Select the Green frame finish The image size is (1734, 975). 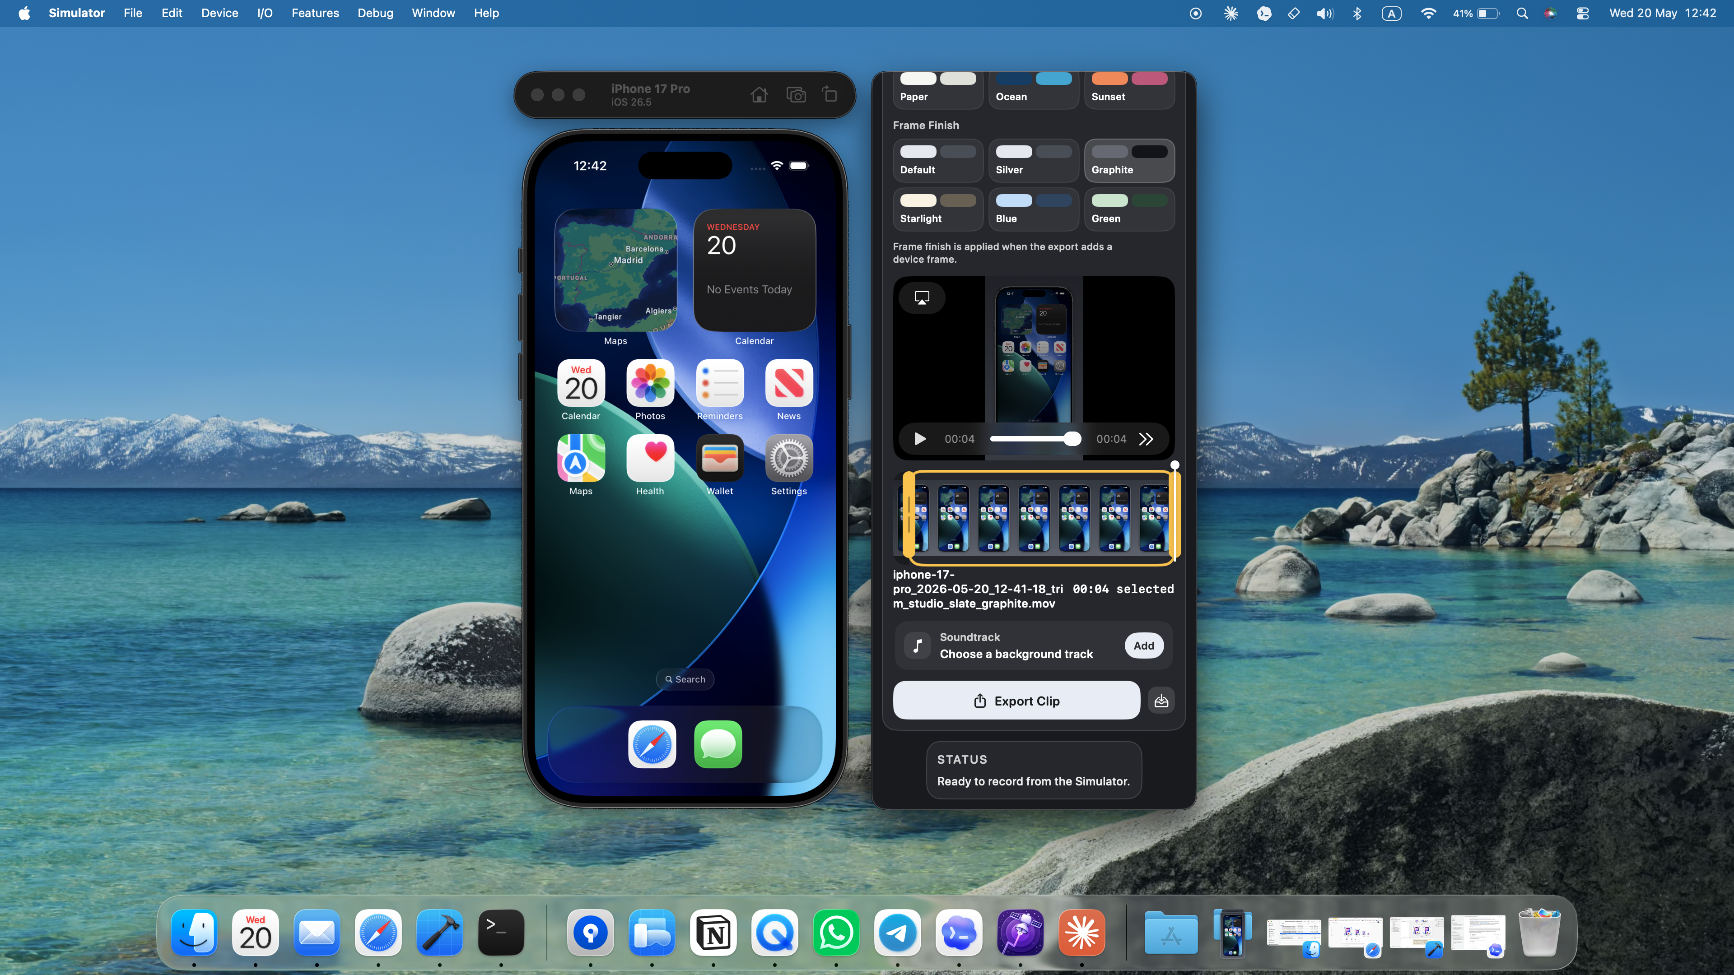[x=1129, y=209]
